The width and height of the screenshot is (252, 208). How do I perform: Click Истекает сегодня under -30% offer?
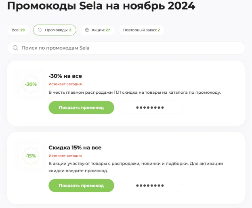(65, 84)
